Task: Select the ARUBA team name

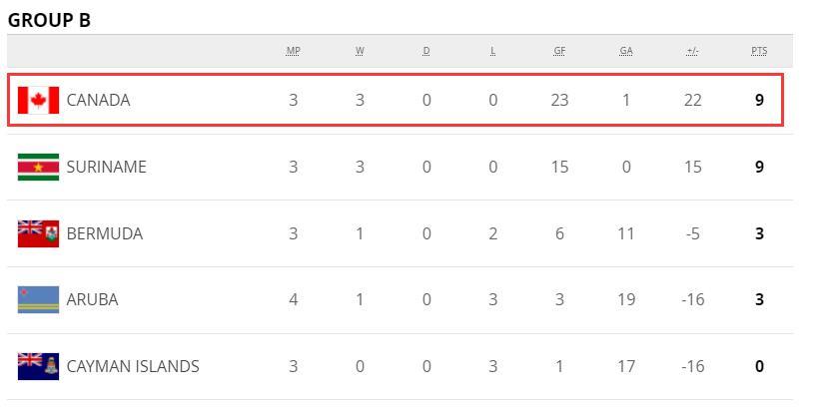Action: pyautogui.click(x=92, y=300)
